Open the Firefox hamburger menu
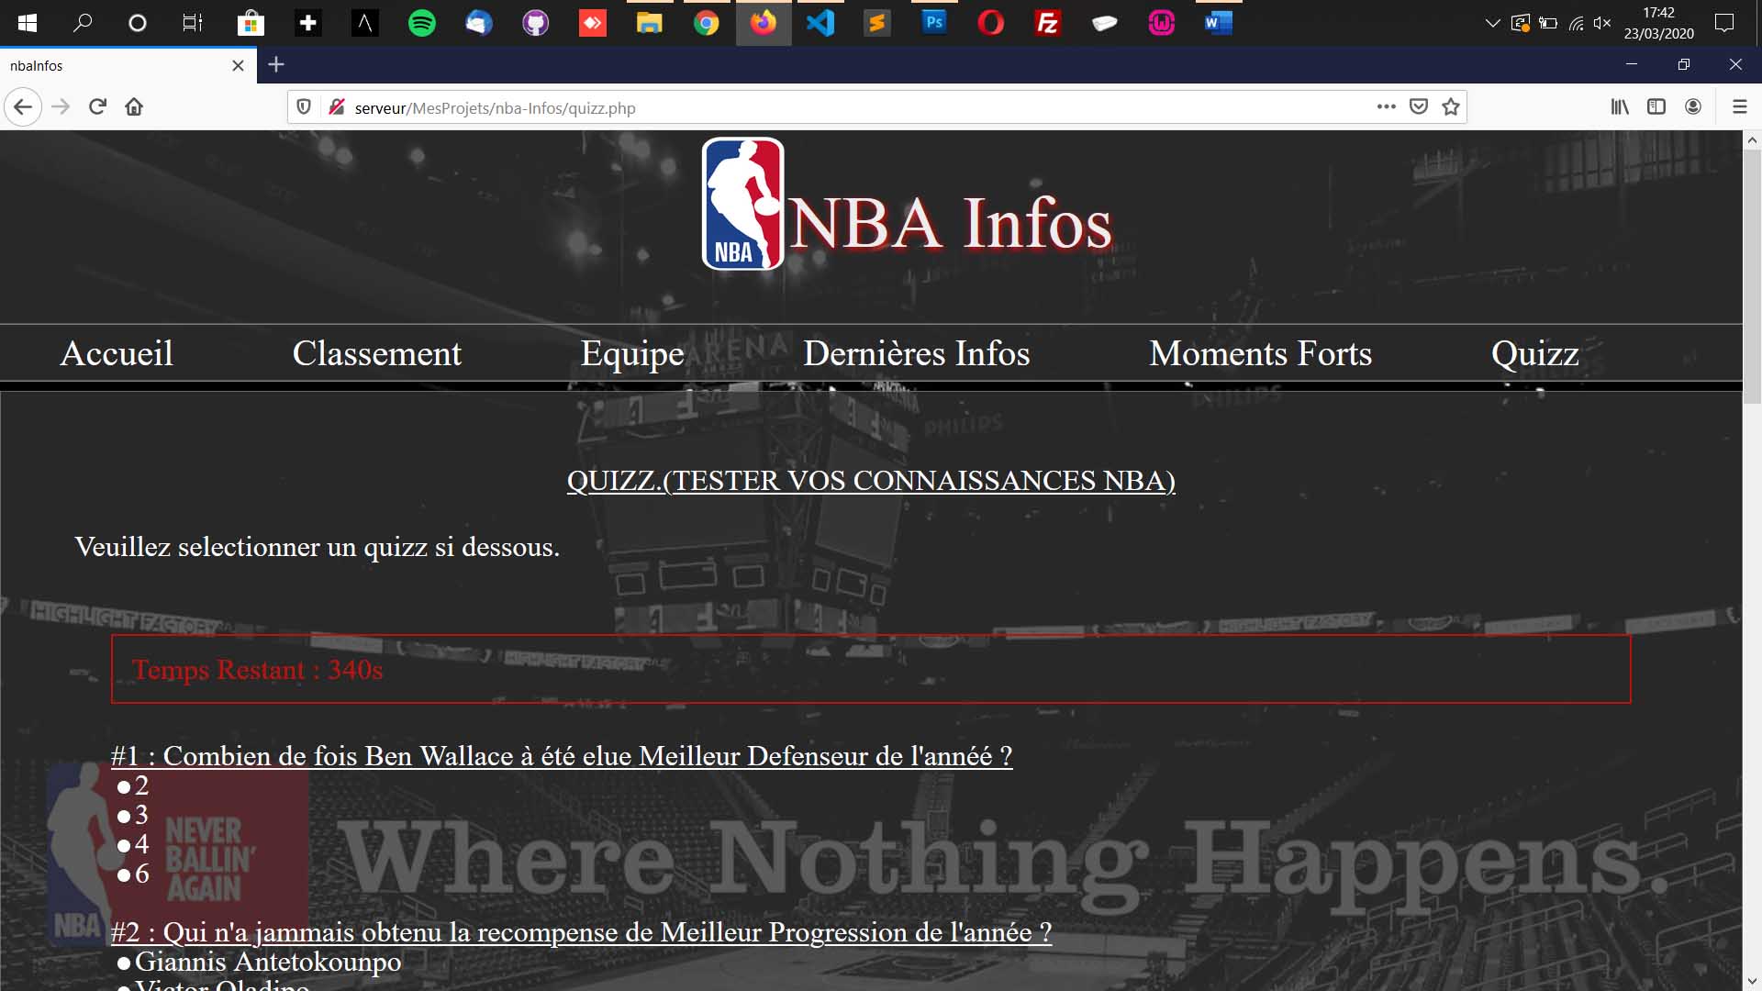The height and width of the screenshot is (991, 1762). click(1740, 106)
